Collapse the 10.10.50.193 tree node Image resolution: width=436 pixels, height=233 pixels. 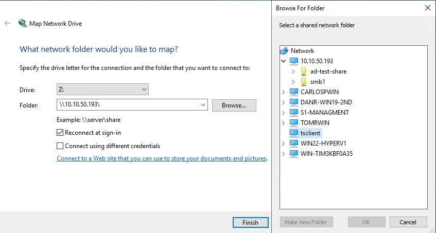click(x=284, y=61)
